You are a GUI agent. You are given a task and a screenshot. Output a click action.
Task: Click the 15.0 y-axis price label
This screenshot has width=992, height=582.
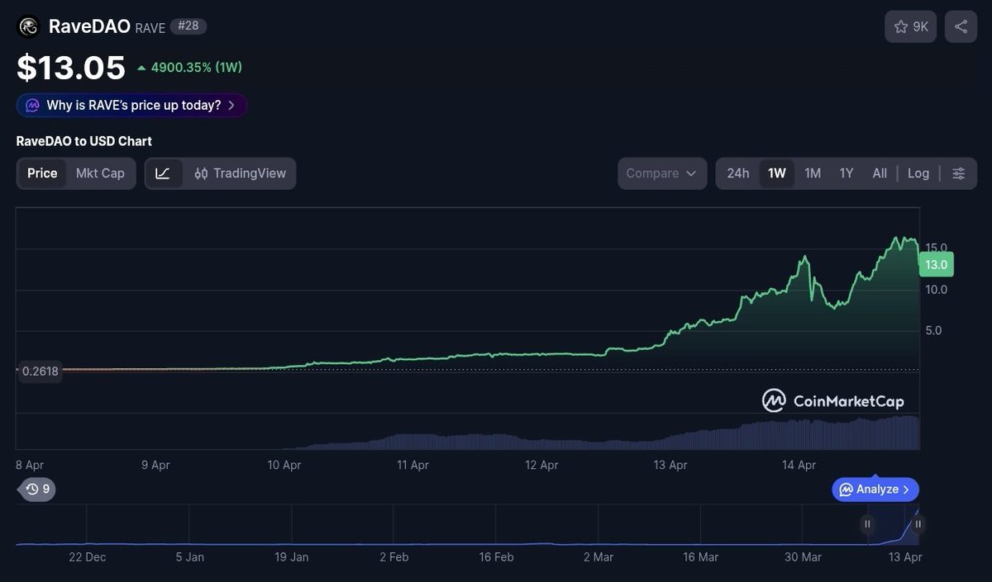click(x=937, y=248)
